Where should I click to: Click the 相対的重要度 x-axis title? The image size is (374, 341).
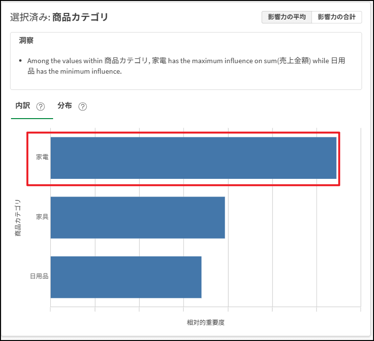[x=205, y=322]
